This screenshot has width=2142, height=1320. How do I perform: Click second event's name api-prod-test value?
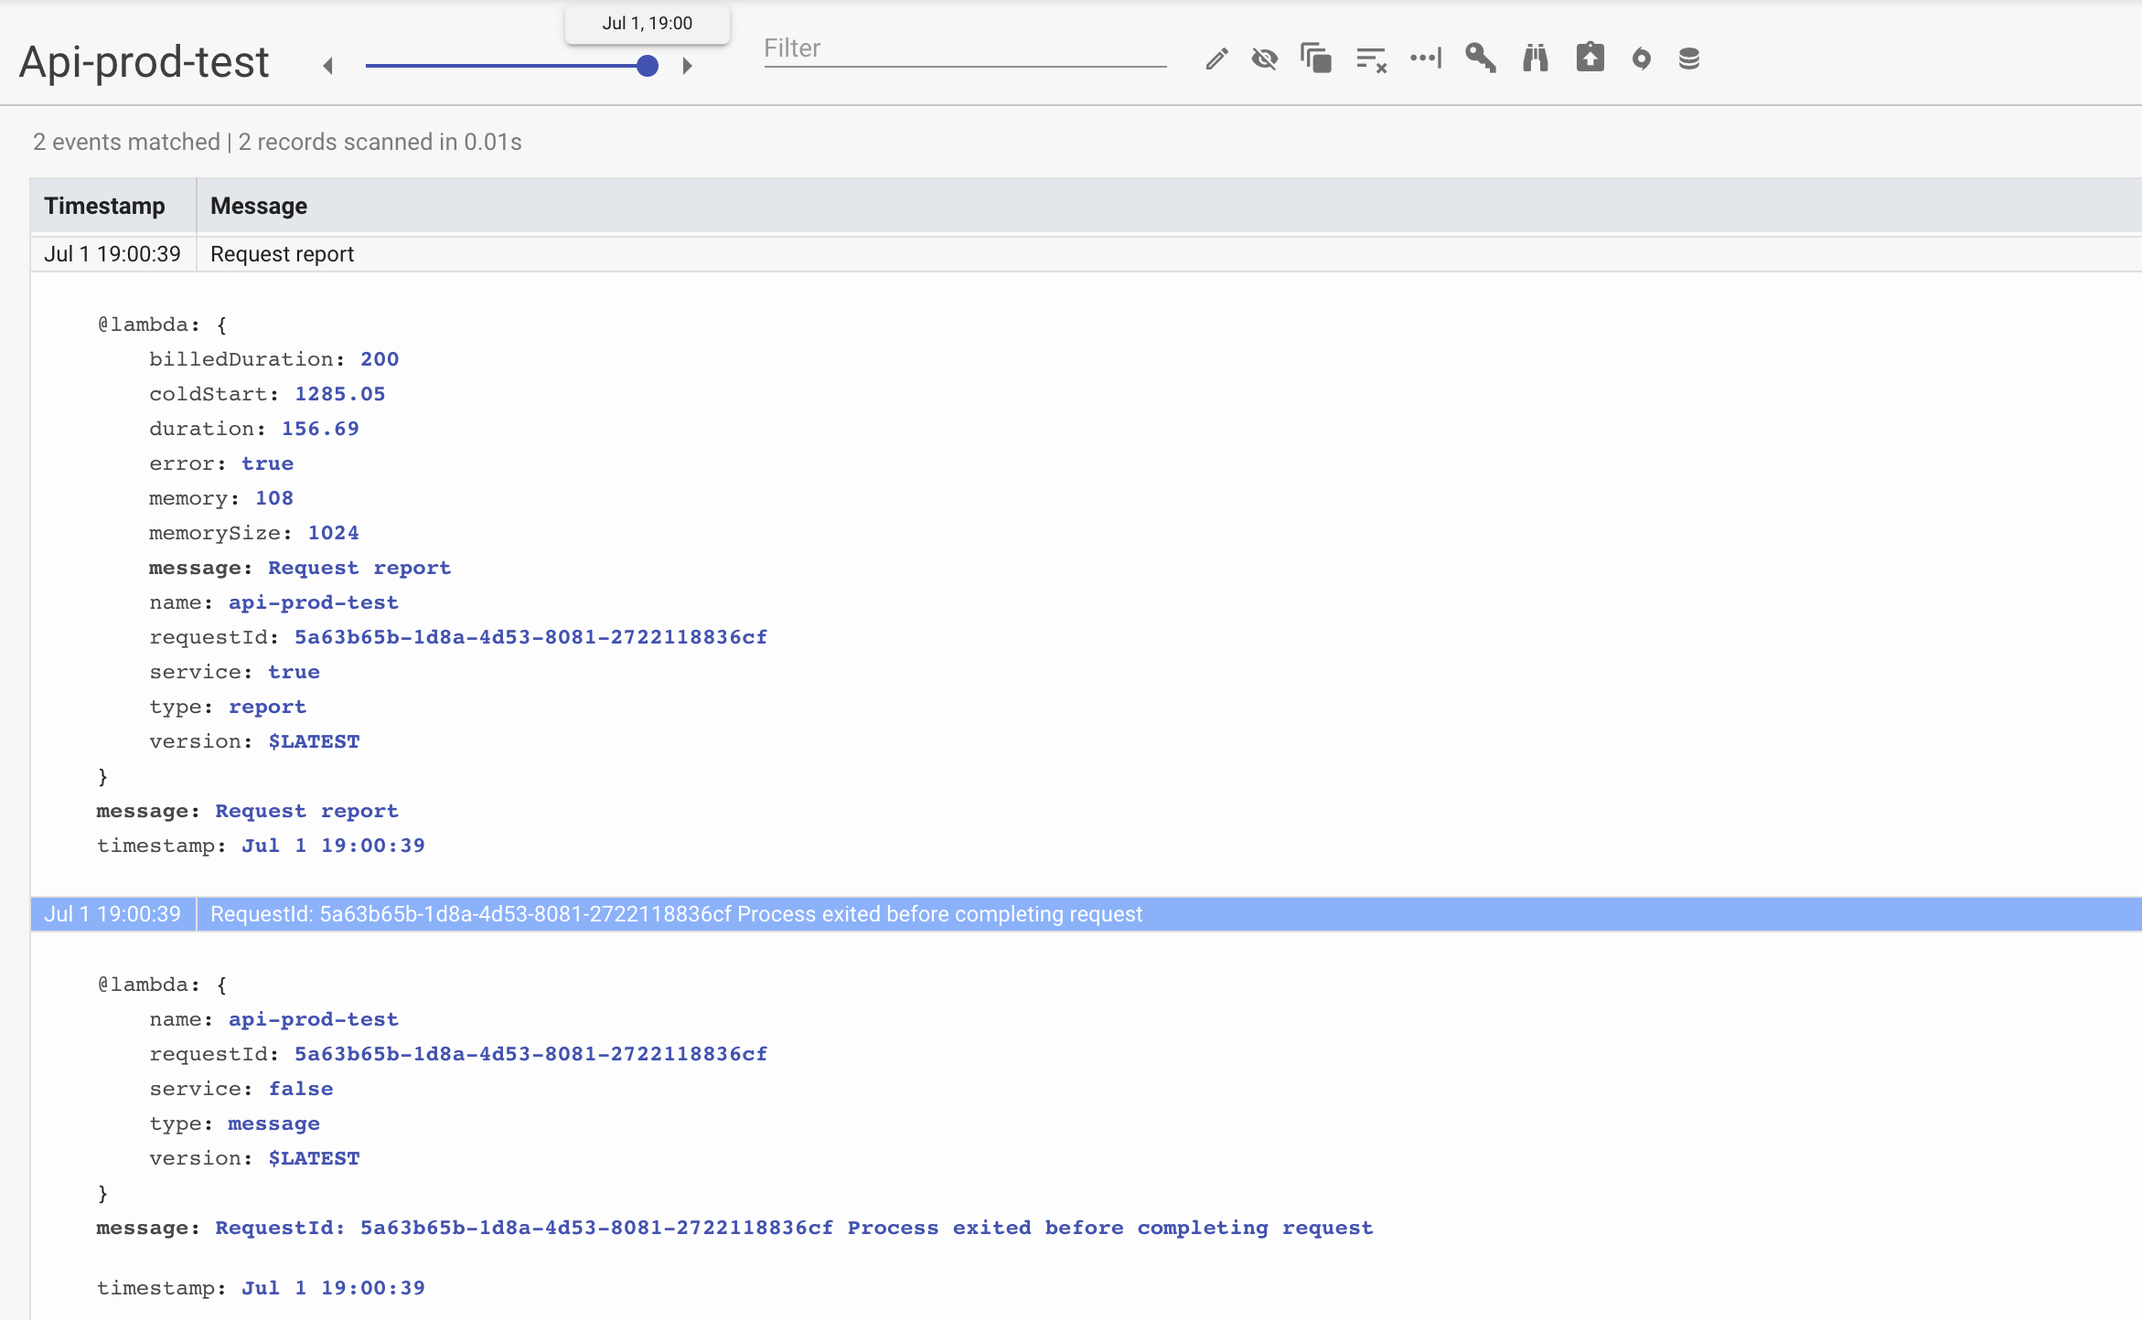tap(314, 1019)
